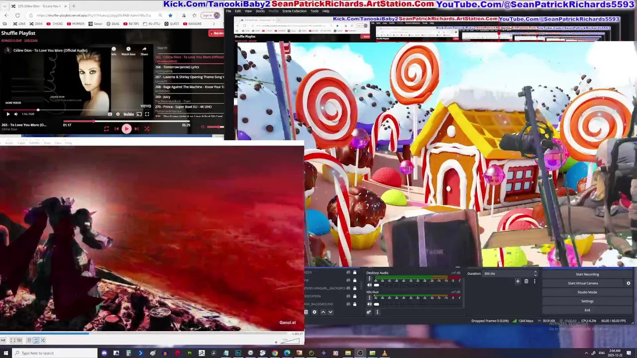Click the OBS Exit button

point(587,310)
